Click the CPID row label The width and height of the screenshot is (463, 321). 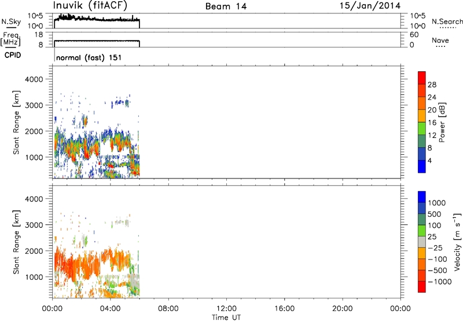tap(13, 55)
